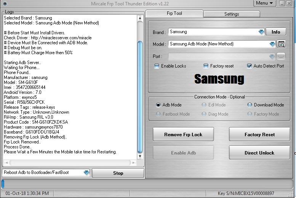Click the 'Check Driver' URL log line
This screenshot has width=296, height=198.
pos(48,38)
